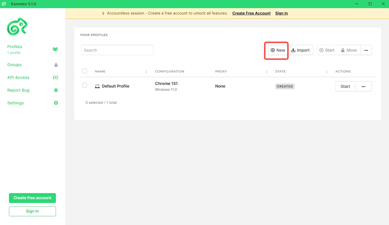The height and width of the screenshot is (225, 389).
Task: Click the toolbar Start button
Action: pyautogui.click(x=327, y=50)
